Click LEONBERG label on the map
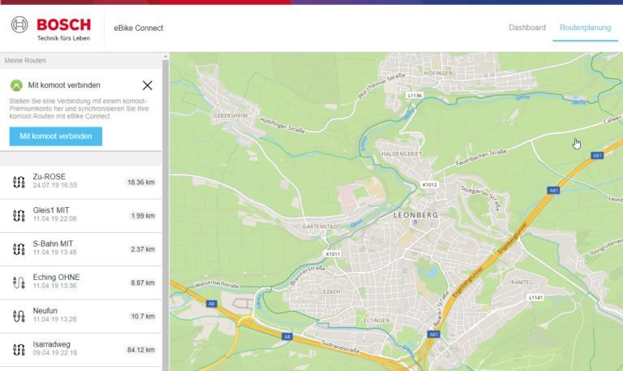The height and width of the screenshot is (371, 623). point(416,215)
